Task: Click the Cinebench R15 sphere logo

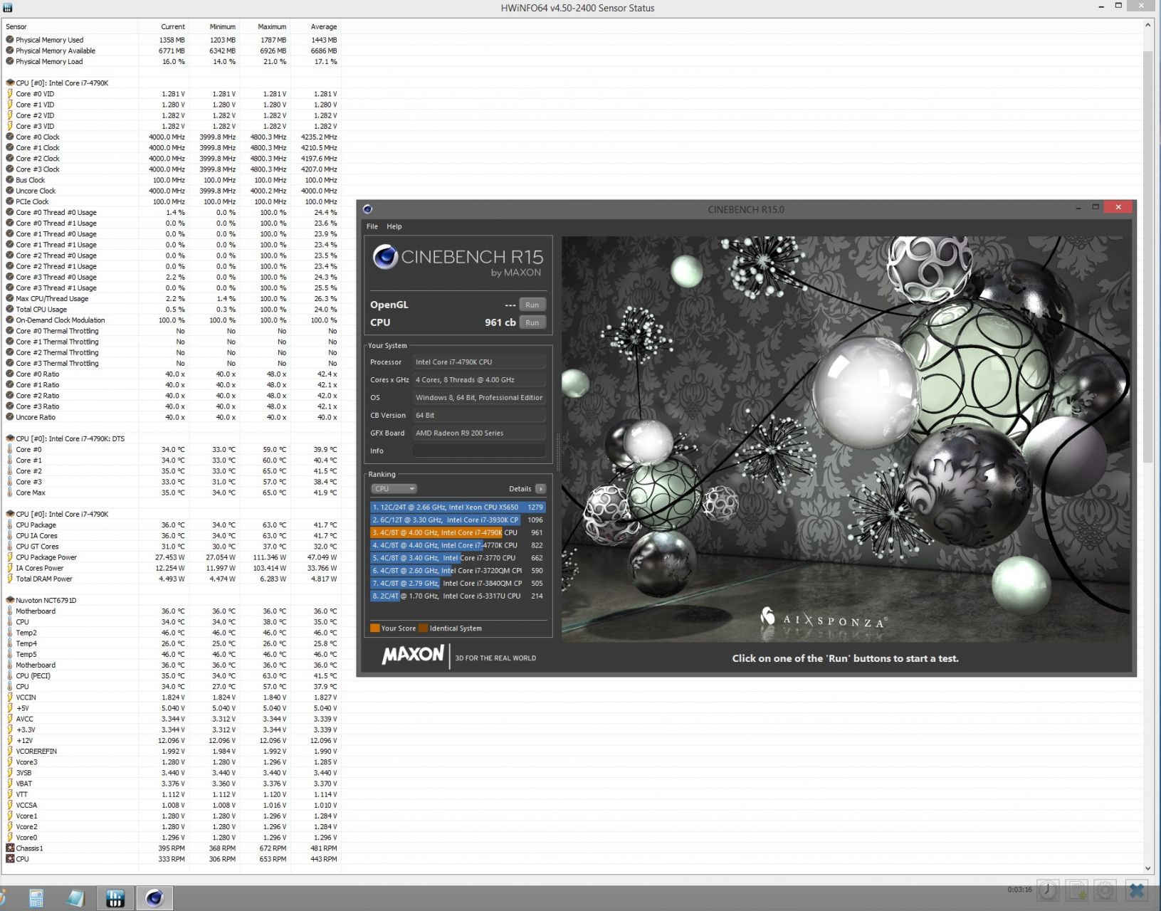Action: tap(385, 257)
